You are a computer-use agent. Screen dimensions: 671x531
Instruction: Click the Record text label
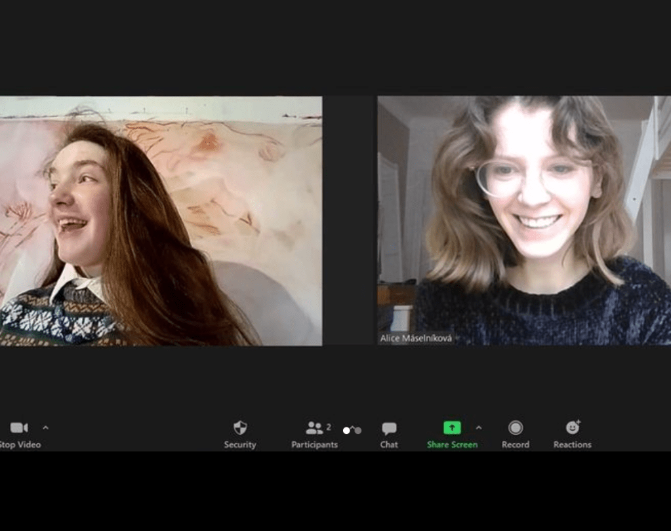click(x=516, y=444)
